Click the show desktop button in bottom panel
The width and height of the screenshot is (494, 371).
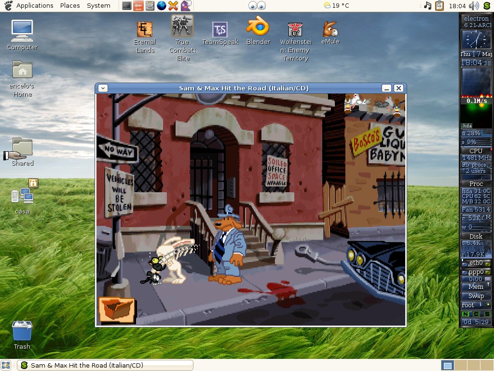[x=6, y=365]
